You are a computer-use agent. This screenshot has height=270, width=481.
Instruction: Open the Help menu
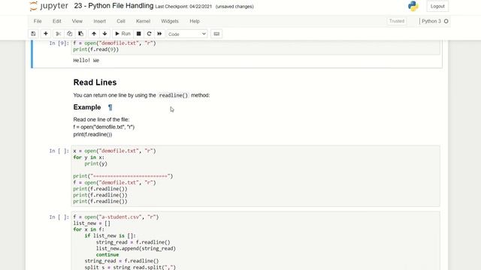195,21
